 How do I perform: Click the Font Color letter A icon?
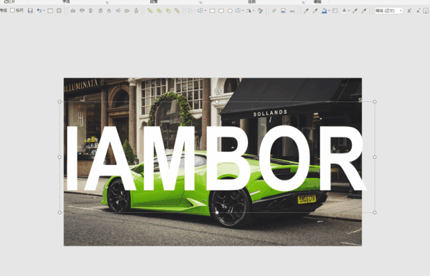344,11
